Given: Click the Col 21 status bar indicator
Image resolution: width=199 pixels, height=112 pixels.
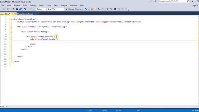Looking at the screenshot, I should coord(104,111).
